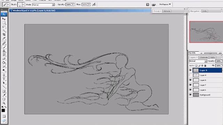Switch to the Paths tab
223x125 pixels.
pyautogui.click(x=212, y=57)
